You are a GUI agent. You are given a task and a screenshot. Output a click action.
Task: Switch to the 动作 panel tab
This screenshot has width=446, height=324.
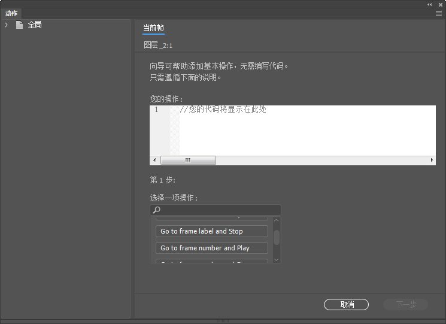(x=11, y=13)
